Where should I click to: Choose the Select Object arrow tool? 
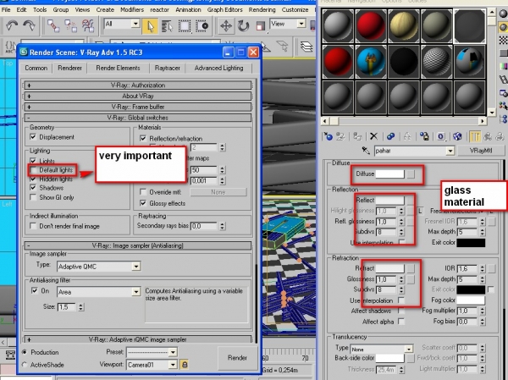[x=150, y=26]
